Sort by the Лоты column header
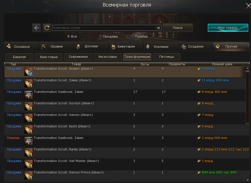The width and height of the screenshot is (251, 183). tap(145, 64)
